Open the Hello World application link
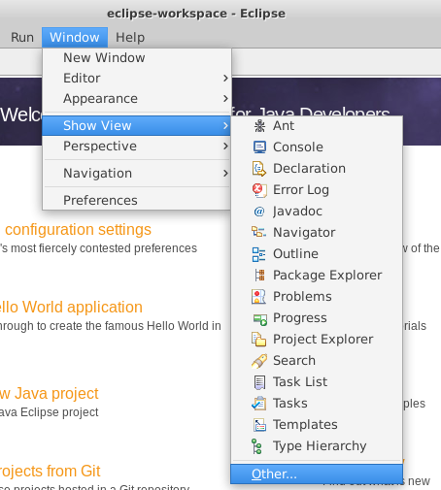This screenshot has height=490, width=441. [71, 308]
